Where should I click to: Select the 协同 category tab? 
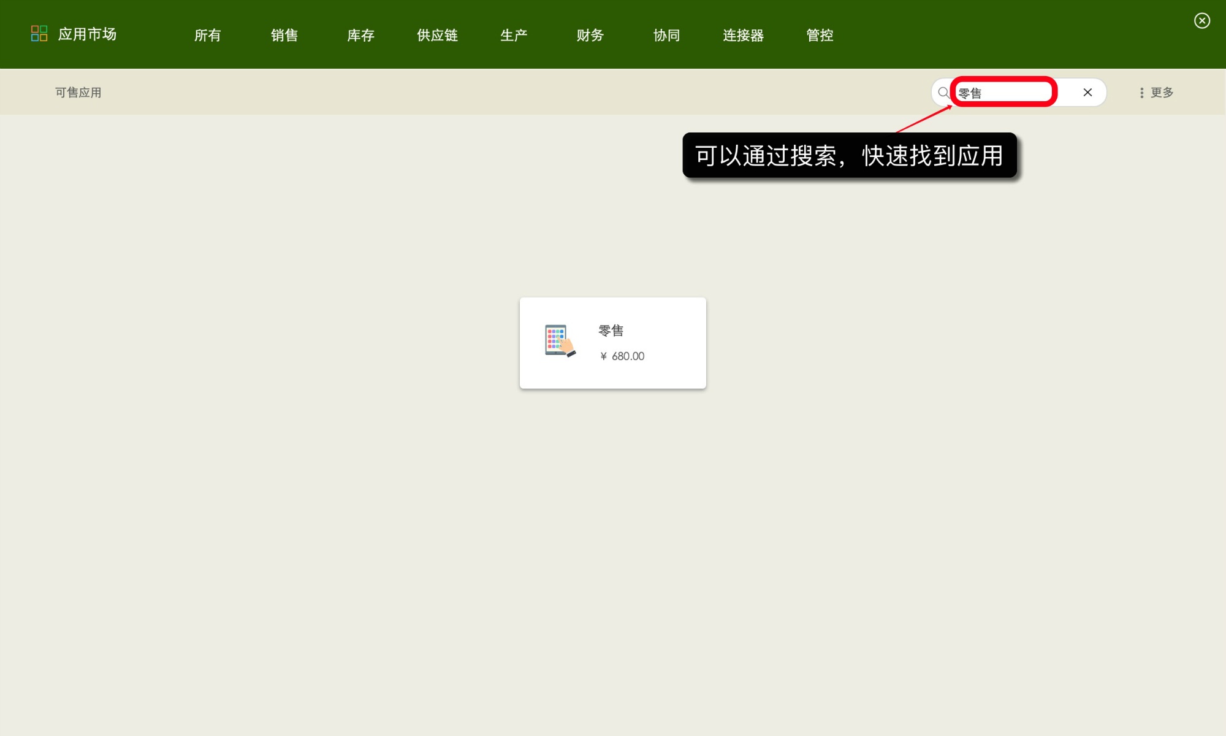point(667,35)
